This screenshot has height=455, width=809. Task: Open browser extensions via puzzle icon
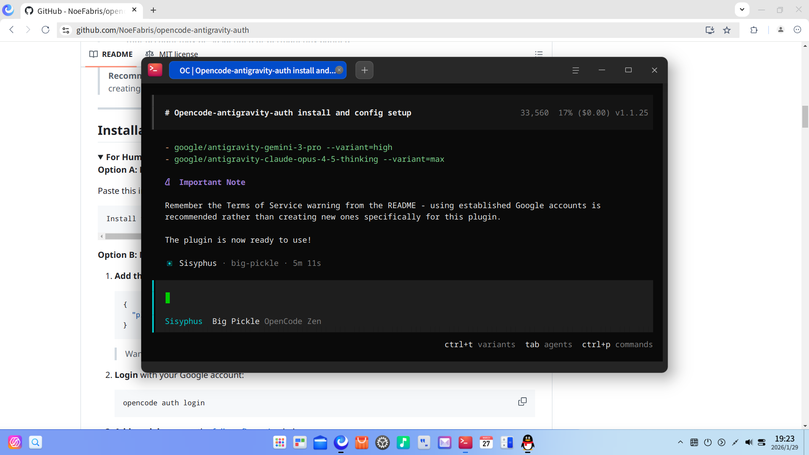[754, 30]
